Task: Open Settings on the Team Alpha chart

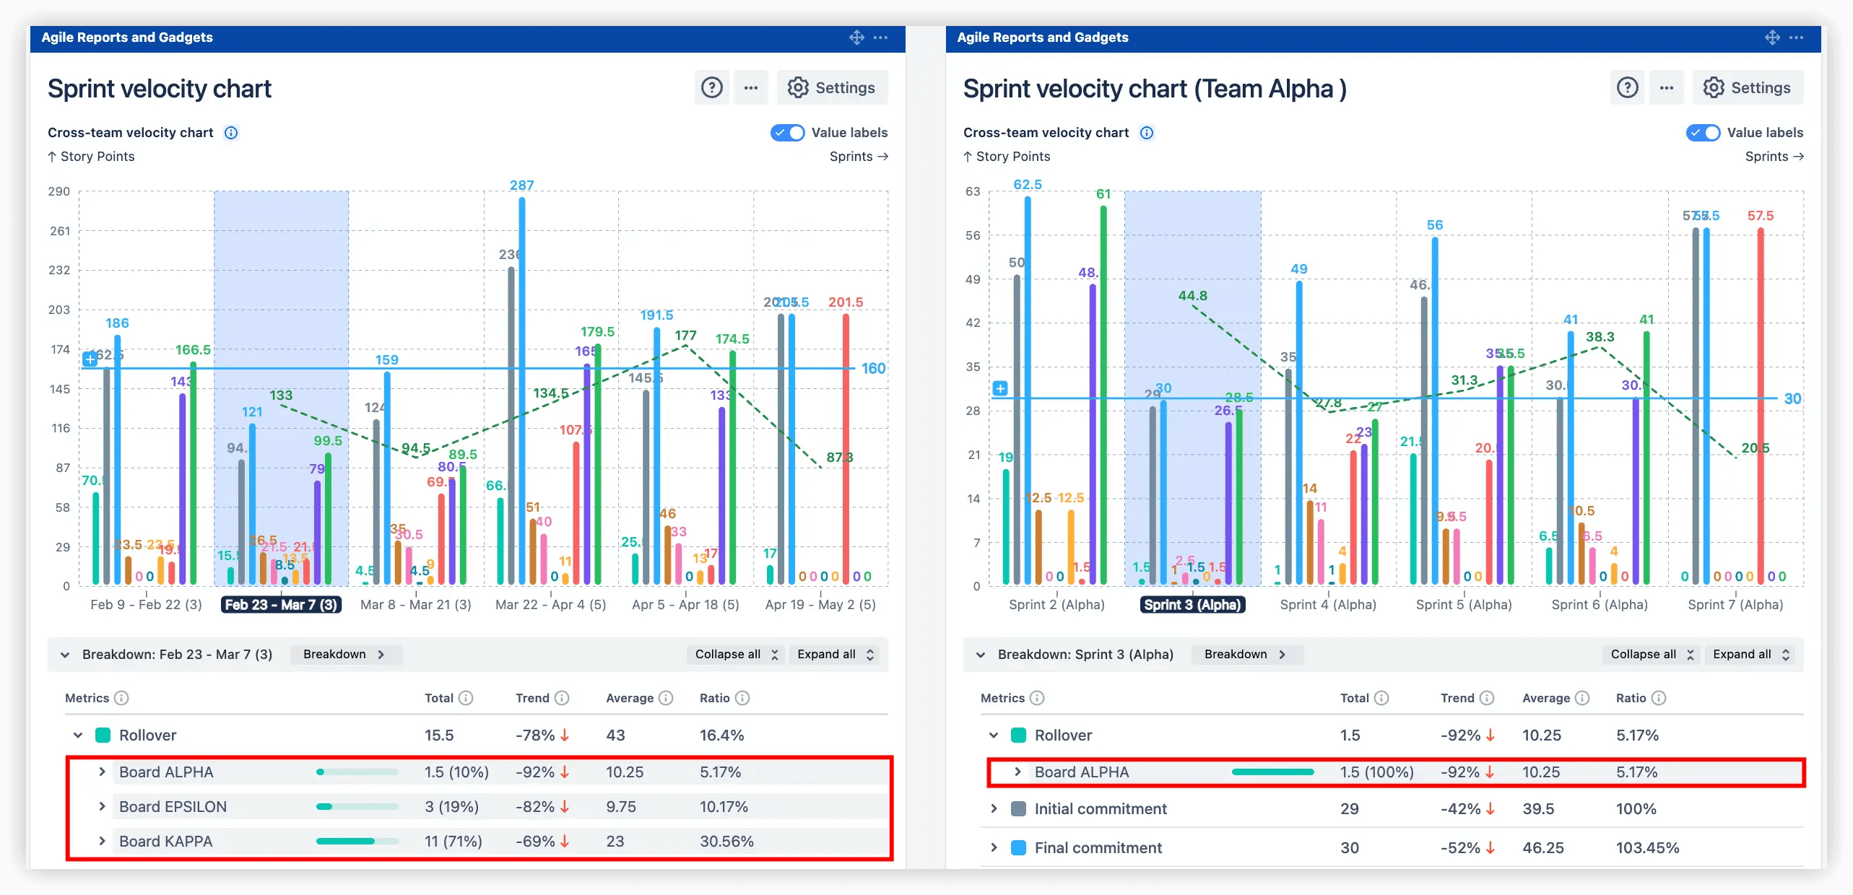Action: (1748, 87)
